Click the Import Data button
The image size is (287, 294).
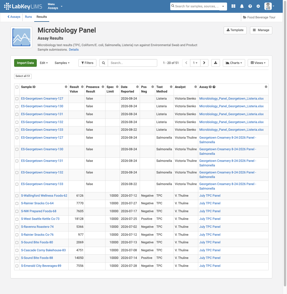(25, 63)
